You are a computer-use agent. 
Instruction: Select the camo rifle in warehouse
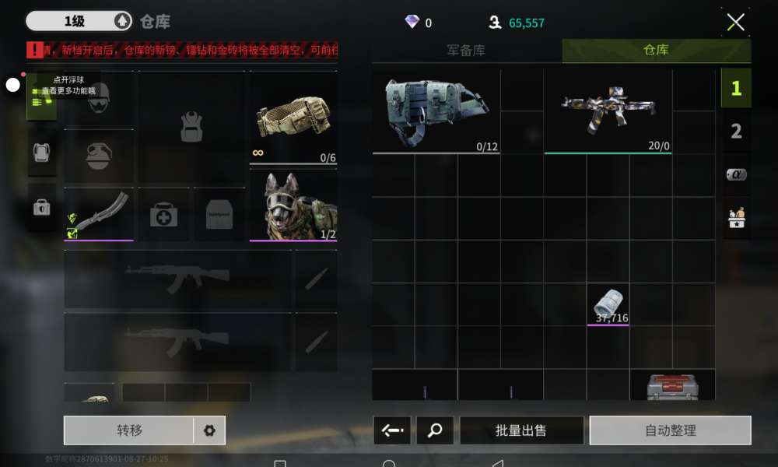pyautogui.click(x=608, y=111)
